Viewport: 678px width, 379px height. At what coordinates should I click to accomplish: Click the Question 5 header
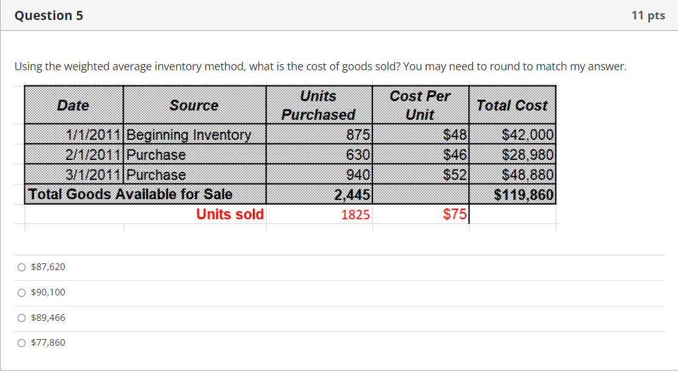pyautogui.click(x=49, y=15)
